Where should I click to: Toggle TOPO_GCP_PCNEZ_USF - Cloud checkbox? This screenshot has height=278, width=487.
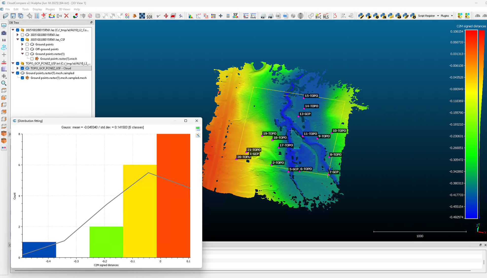tap(22, 68)
